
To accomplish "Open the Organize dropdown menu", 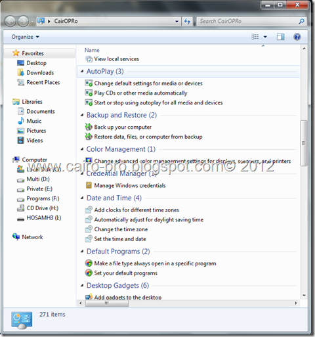I will 26,37.
